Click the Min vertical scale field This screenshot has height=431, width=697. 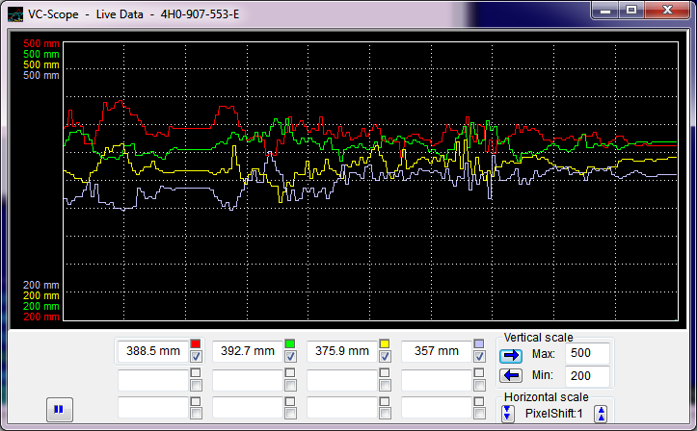[x=587, y=375]
